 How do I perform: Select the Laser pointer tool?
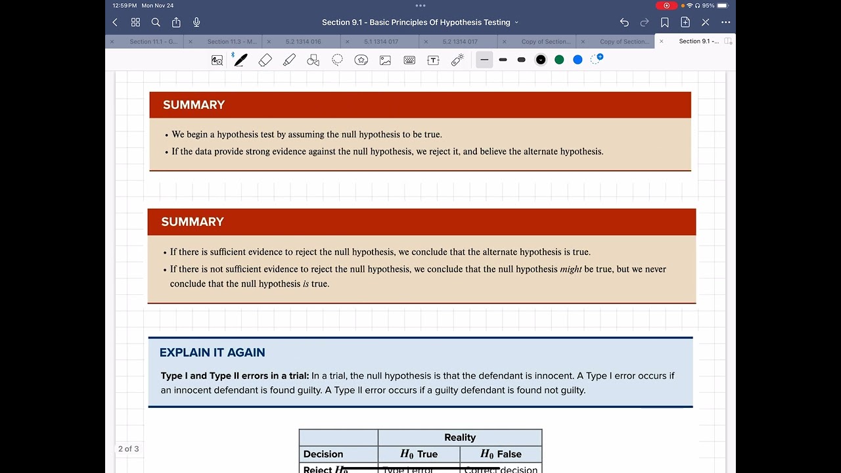[458, 60]
